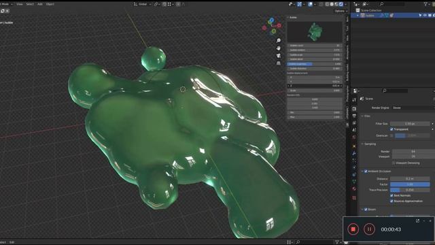
Task: Open the Add menu
Action: [40, 4]
